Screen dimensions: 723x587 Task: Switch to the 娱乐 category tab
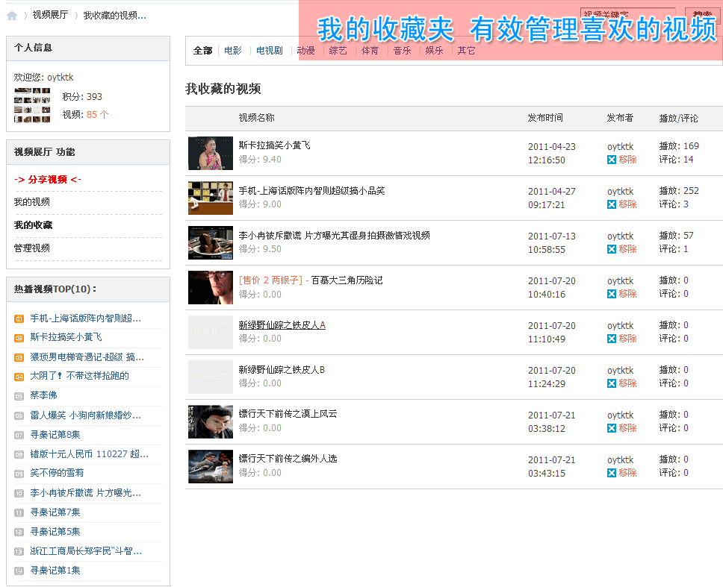(435, 51)
